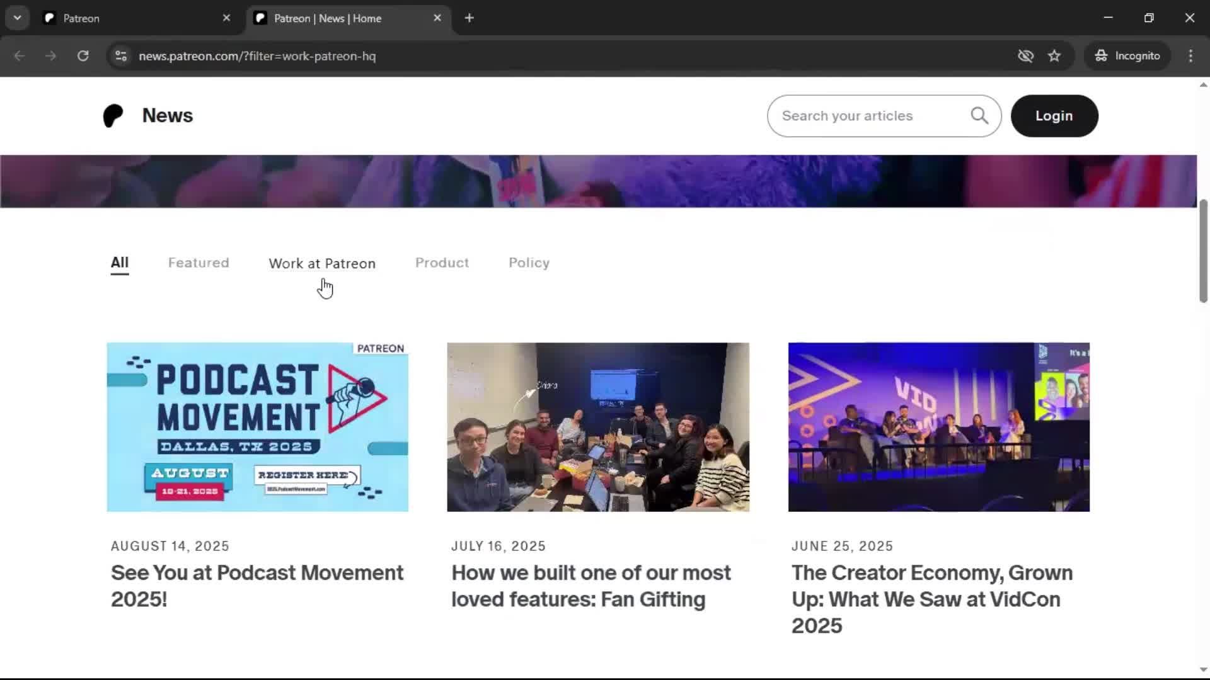The image size is (1210, 680).
Task: Click the JUNE 25, 2025 date
Action: point(843,546)
